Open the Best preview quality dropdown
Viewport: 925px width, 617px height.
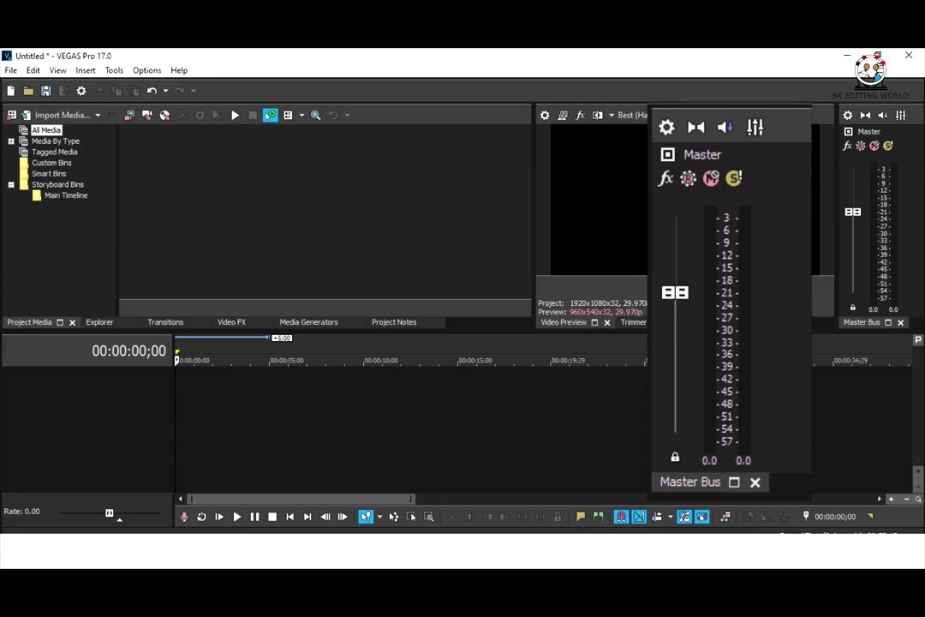click(632, 115)
